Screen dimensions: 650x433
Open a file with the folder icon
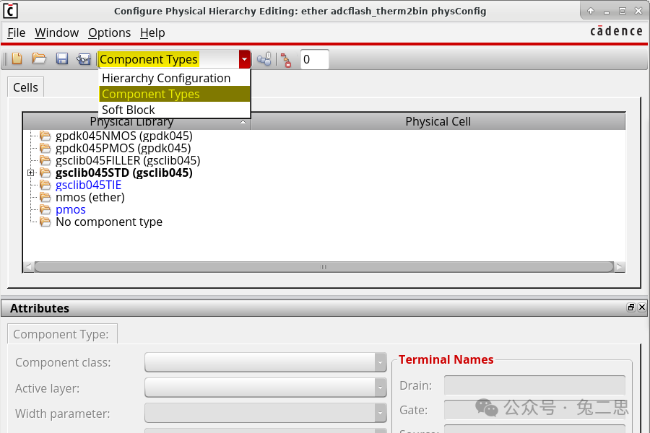39,59
